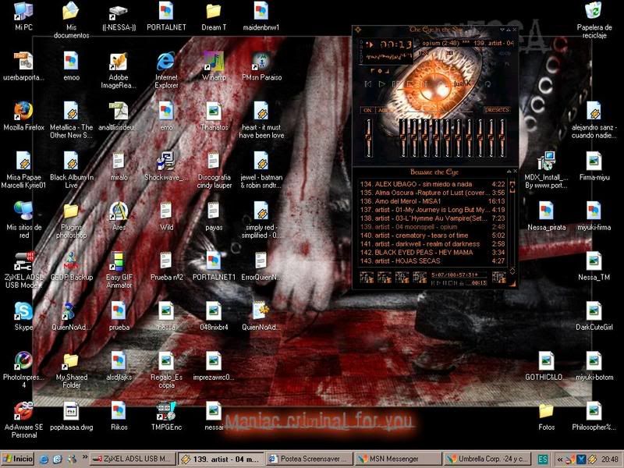This screenshot has height=468, width=624.
Task: Toggle Winamp equalizer ON button
Action: [367, 110]
